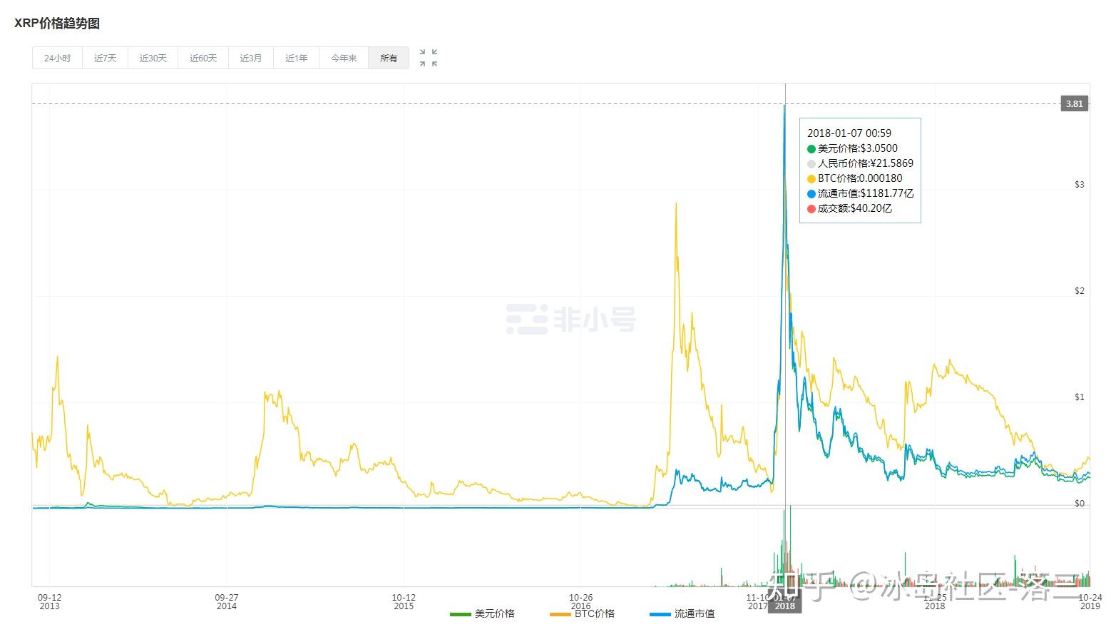Click the 10-26 2016 axis date label
Screen dimensions: 1111x632
click(580, 601)
